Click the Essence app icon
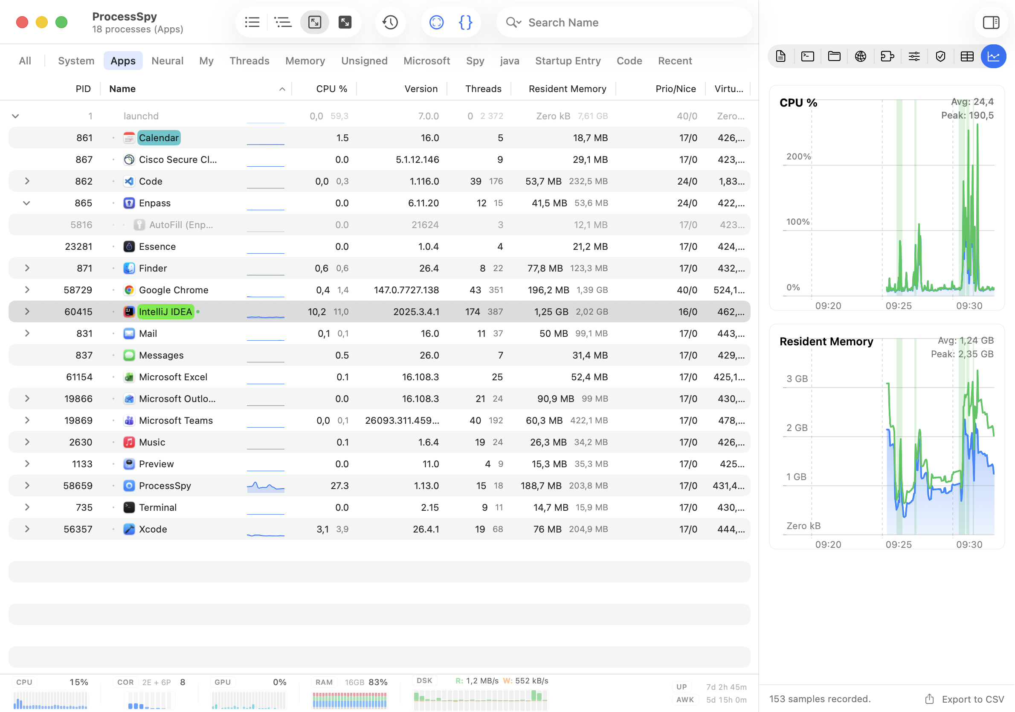1015x712 pixels. click(129, 246)
